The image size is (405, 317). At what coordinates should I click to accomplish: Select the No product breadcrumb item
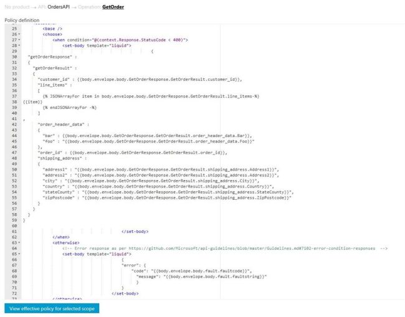click(17, 7)
